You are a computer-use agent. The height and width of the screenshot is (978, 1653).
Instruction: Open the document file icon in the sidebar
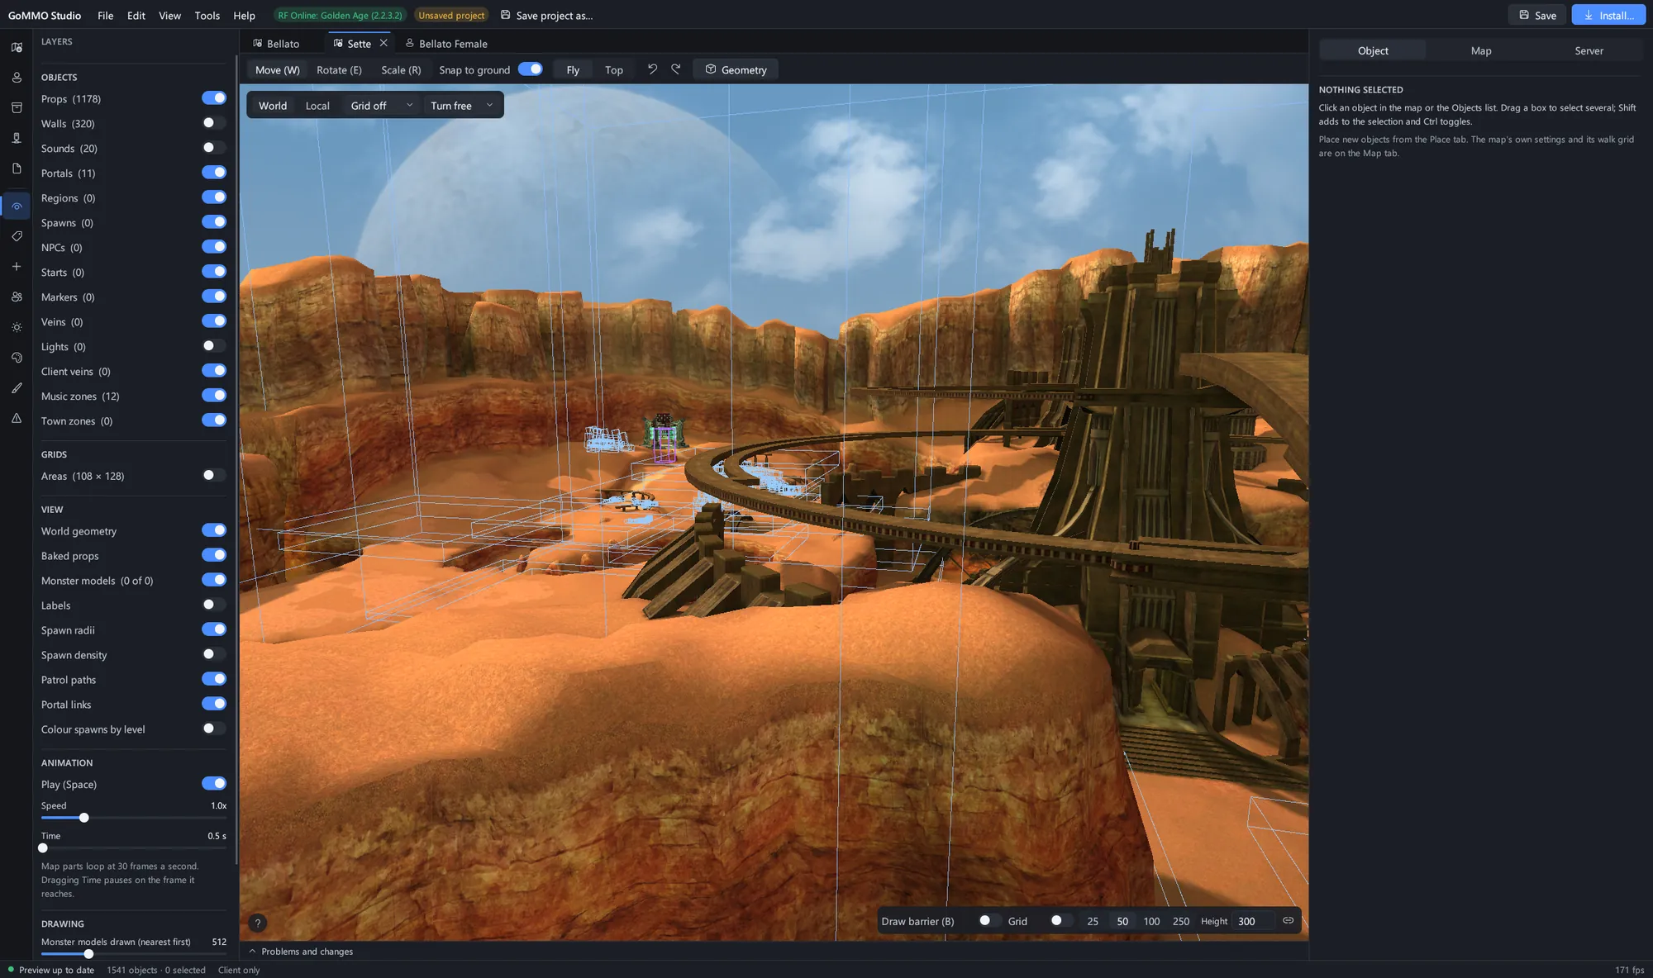[x=17, y=169]
